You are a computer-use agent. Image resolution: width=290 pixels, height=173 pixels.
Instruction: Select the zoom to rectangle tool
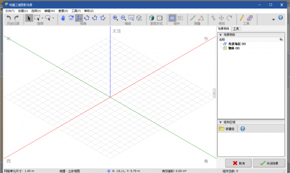coord(131,18)
